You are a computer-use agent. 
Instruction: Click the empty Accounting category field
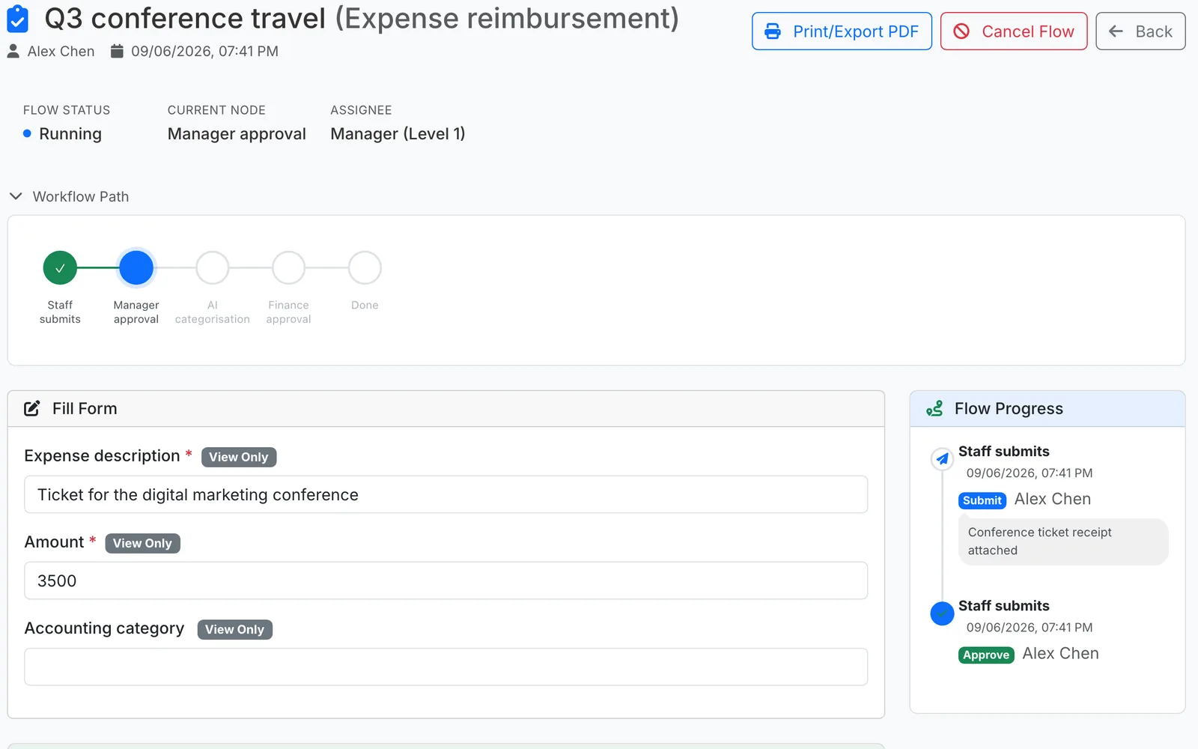coord(446,667)
